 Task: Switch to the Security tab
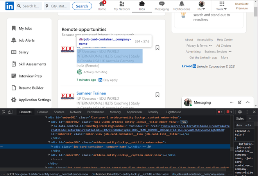tap(153, 112)
